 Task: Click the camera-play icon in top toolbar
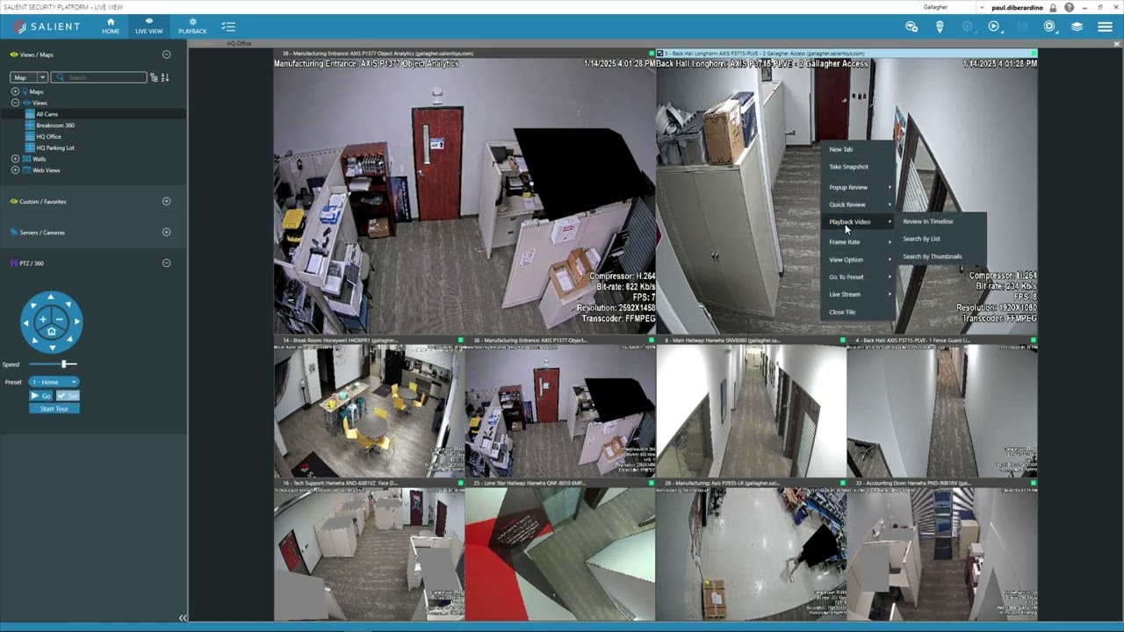[x=911, y=27]
